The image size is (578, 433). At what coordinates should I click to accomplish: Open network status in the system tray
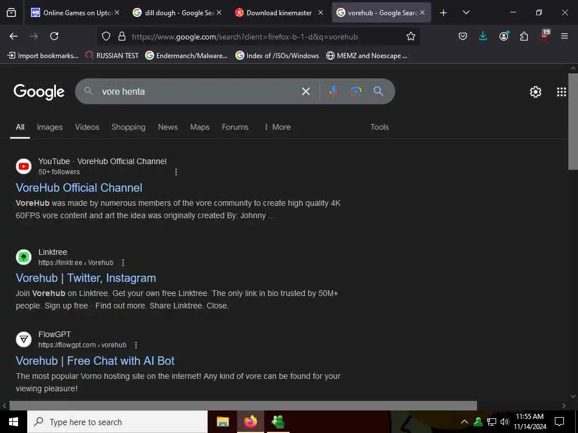[492, 422]
